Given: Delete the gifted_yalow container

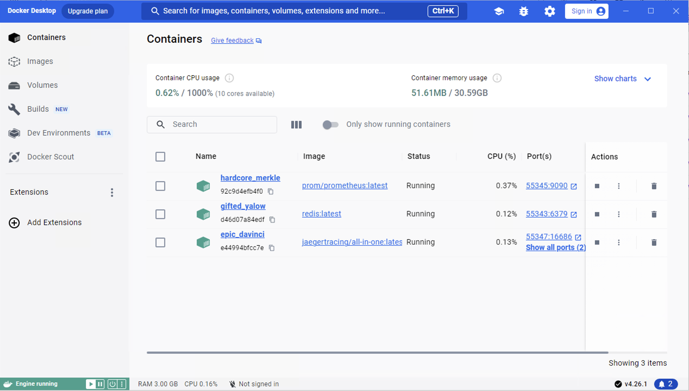Looking at the screenshot, I should 654,214.
